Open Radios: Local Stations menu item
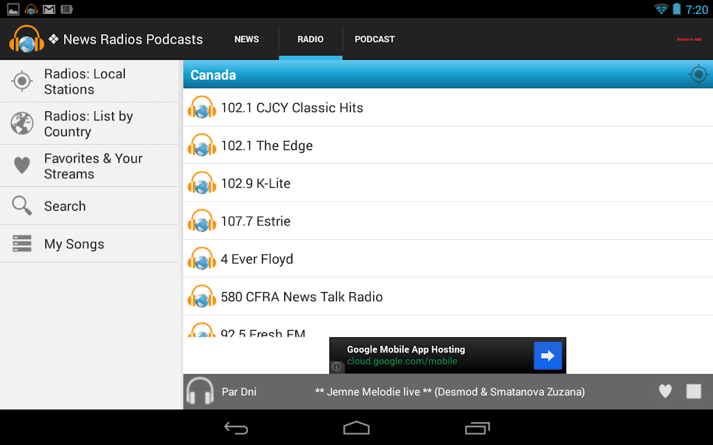Viewport: 713px width, 445px height. pyautogui.click(x=89, y=81)
